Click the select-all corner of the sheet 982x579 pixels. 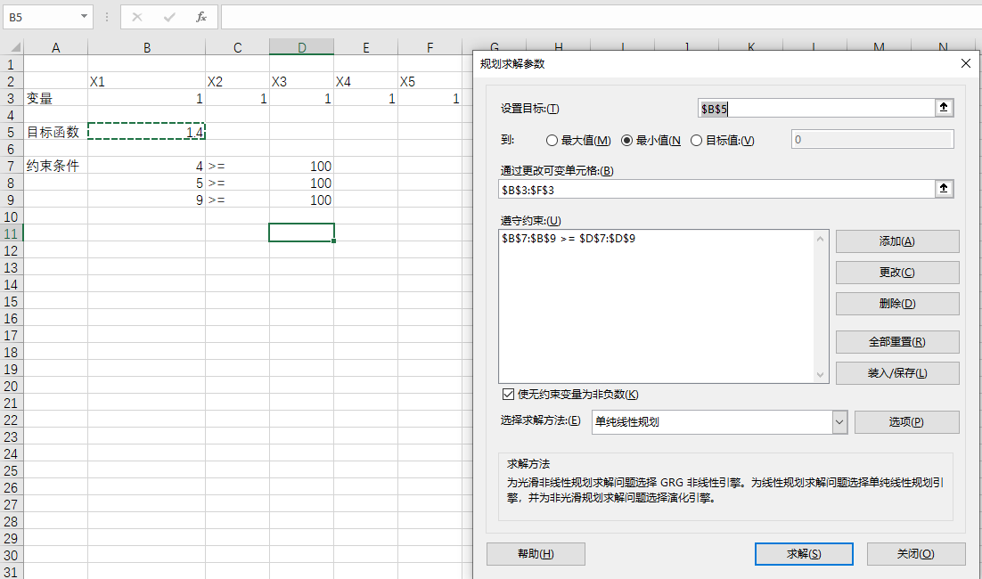pos(12,48)
